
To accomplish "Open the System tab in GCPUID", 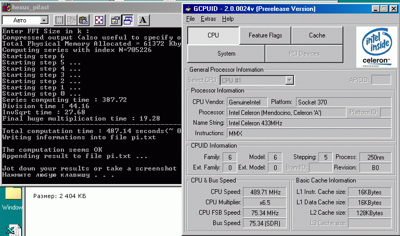I will (x=226, y=54).
